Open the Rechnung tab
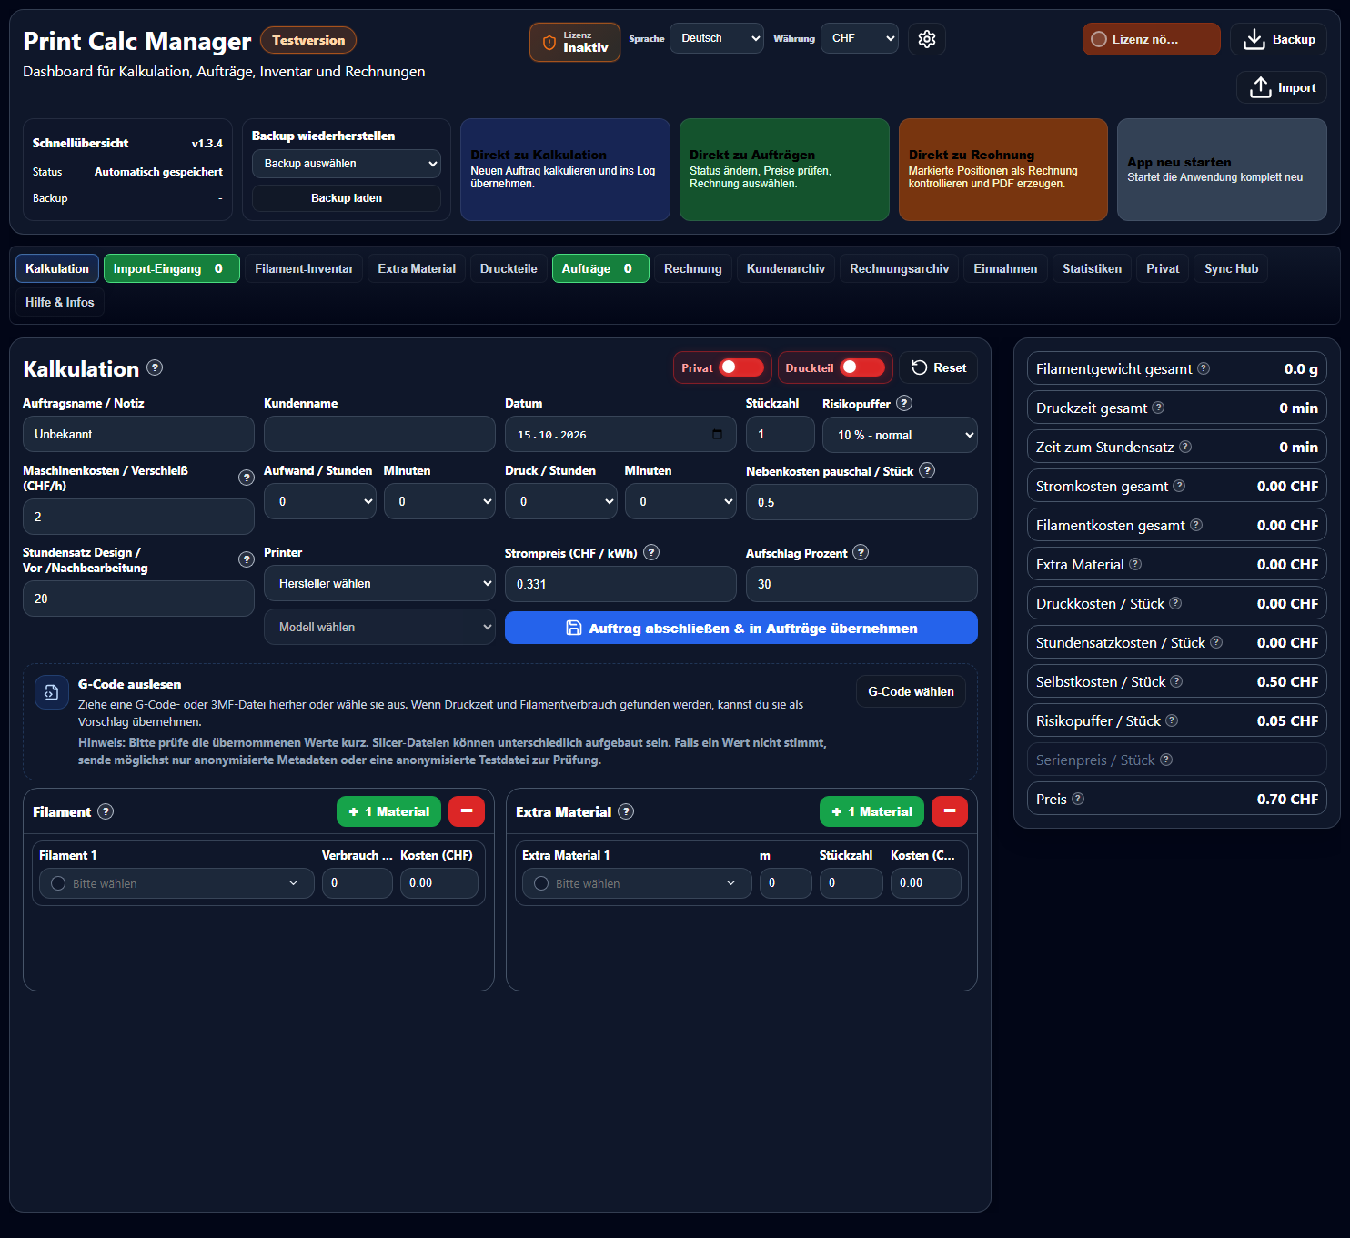The height and width of the screenshot is (1238, 1350). pos(692,268)
